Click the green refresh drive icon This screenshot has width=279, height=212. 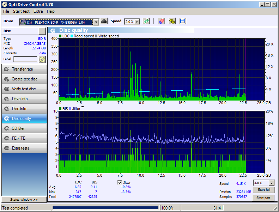click(146, 21)
